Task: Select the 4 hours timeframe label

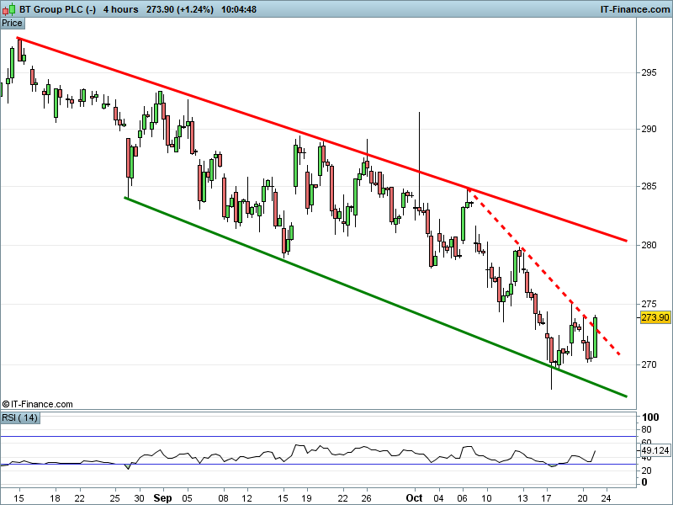Action: [120, 9]
